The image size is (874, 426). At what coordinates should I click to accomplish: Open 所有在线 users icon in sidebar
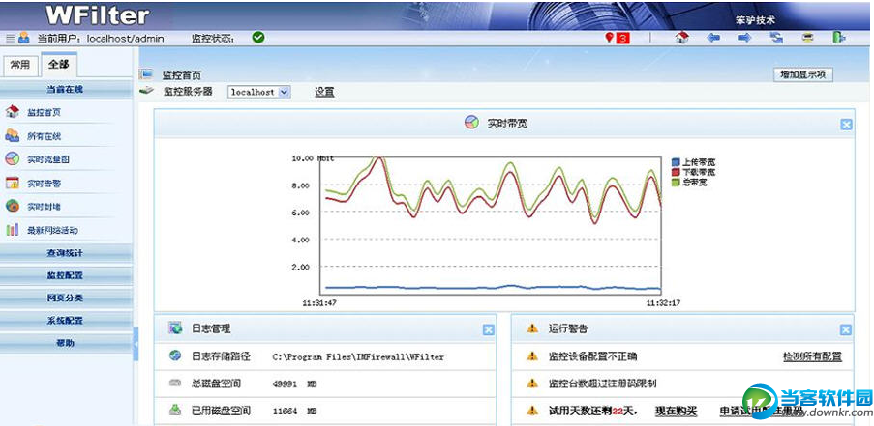tap(13, 135)
